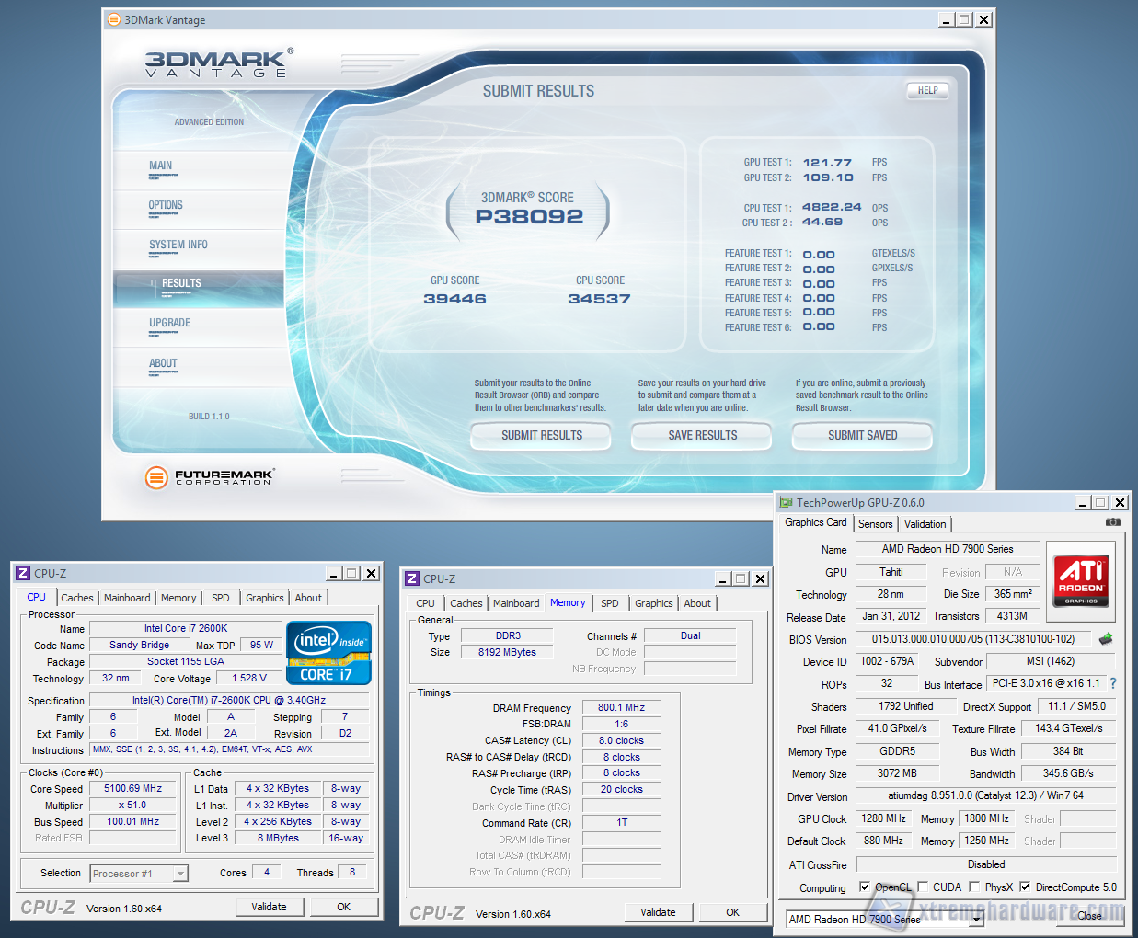This screenshot has height=938, width=1138.
Task: Click the Bus Interface question mark icon
Action: pos(1113,683)
